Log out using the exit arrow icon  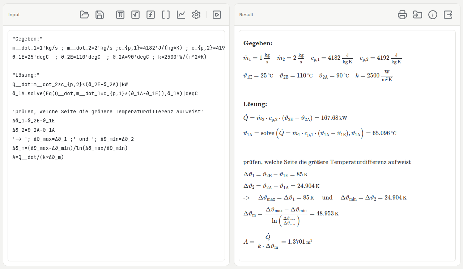point(448,14)
